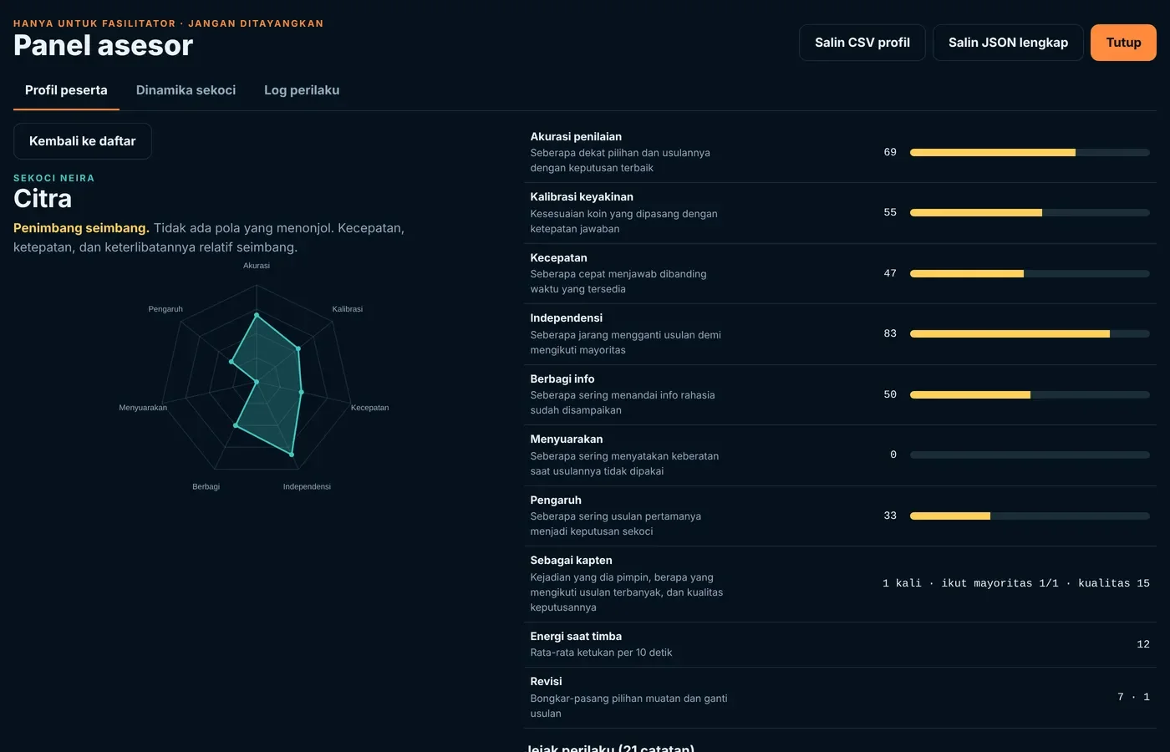Click the Kalibrasi axis label on radar
Viewport: 1170px width, 752px height.
coord(347,309)
